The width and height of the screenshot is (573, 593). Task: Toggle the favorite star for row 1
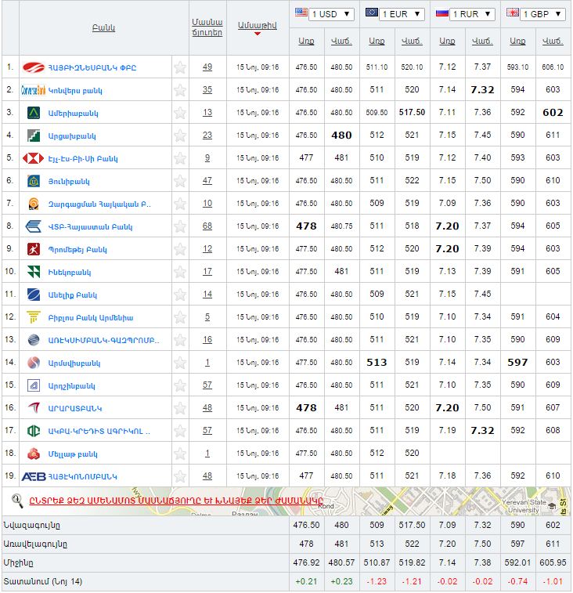click(180, 67)
